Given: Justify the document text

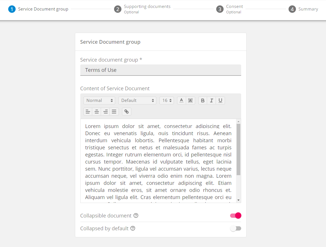Looking at the screenshot, I should [x=114, y=111].
